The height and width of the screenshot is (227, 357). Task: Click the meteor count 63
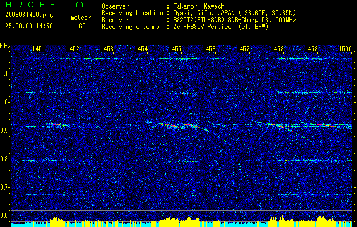click(x=82, y=26)
